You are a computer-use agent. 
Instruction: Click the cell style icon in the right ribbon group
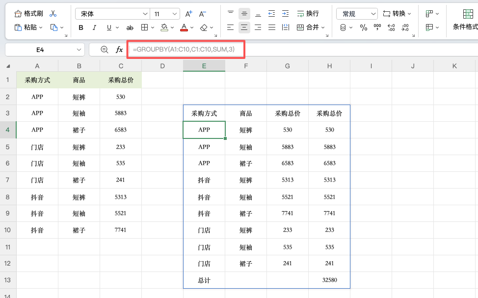(x=429, y=14)
